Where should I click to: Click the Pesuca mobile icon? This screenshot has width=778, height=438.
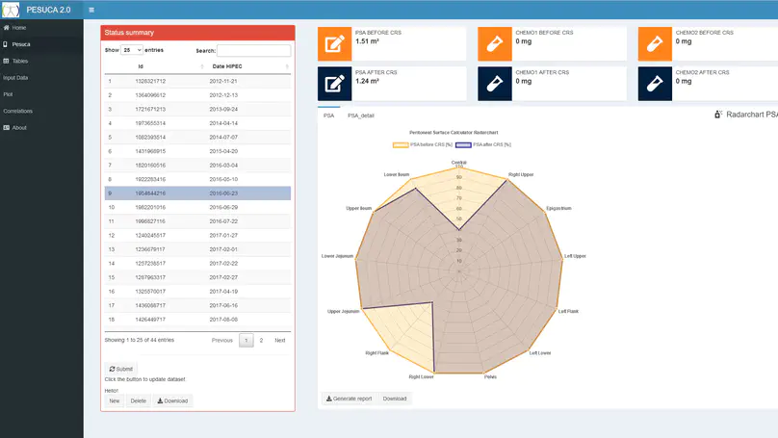pos(6,44)
